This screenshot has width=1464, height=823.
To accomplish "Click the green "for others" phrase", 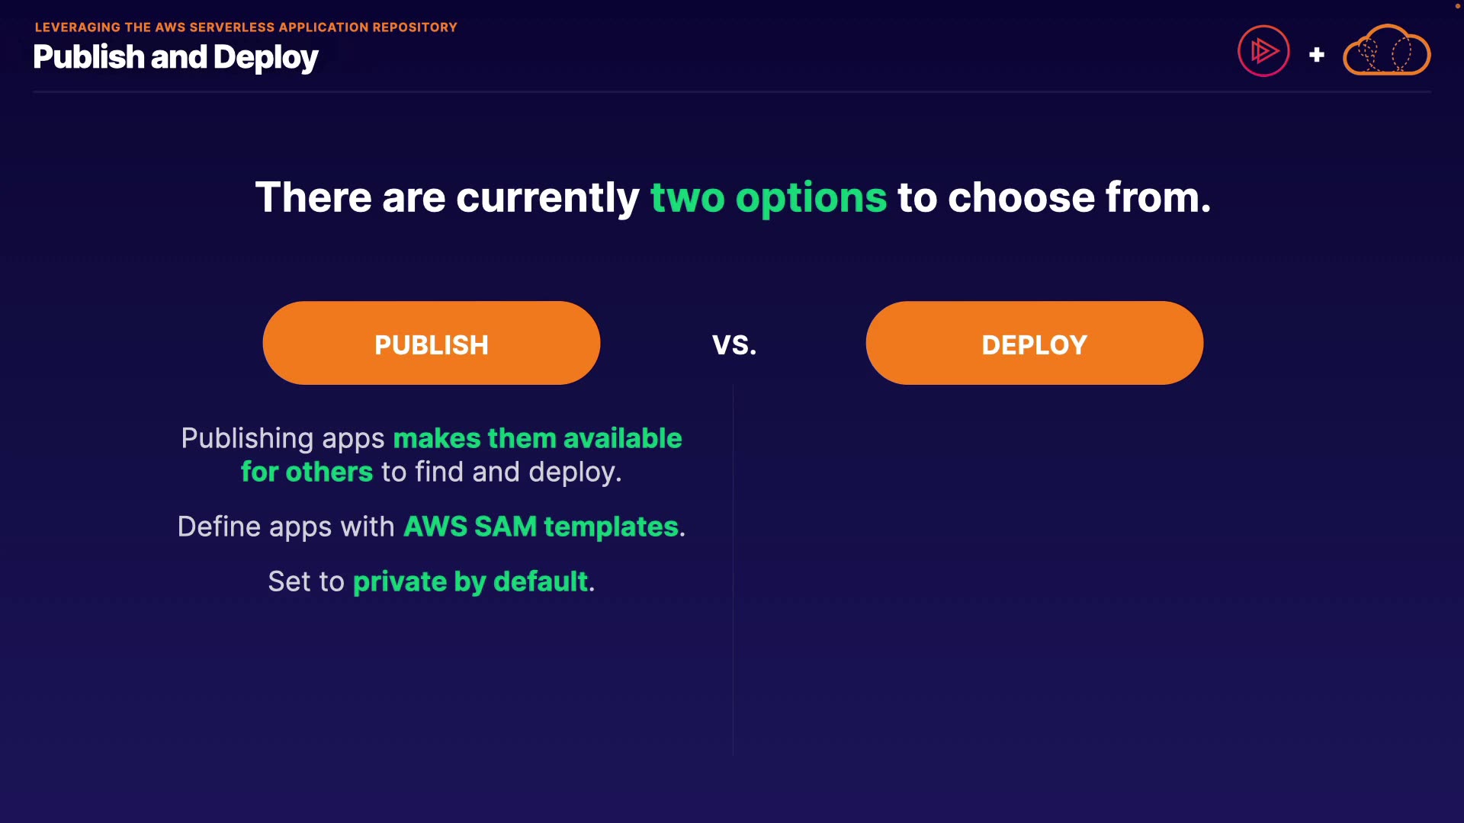I will click(307, 472).
